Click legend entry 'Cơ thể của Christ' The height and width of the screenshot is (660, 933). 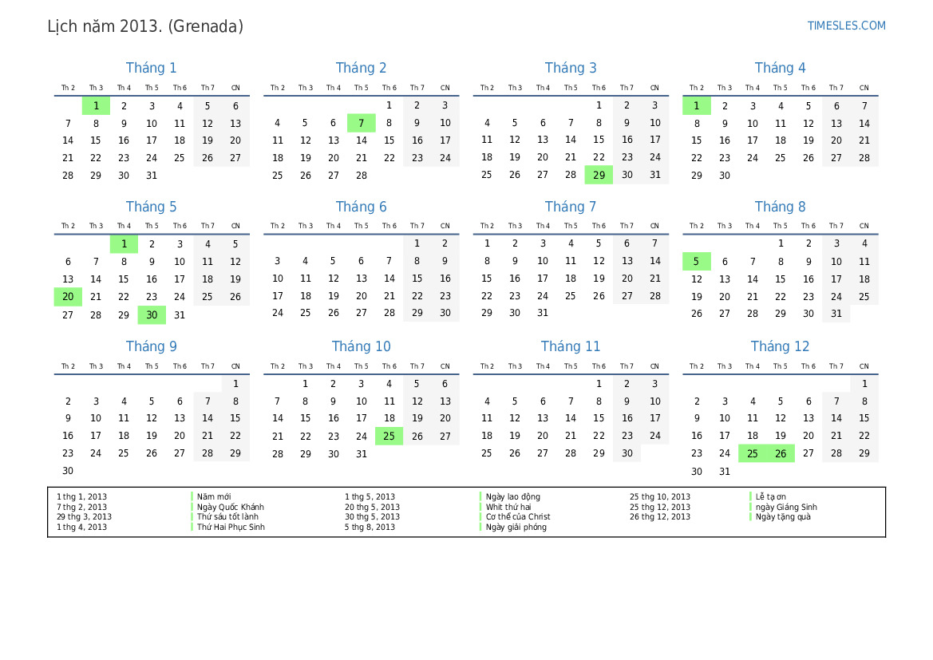coord(518,516)
